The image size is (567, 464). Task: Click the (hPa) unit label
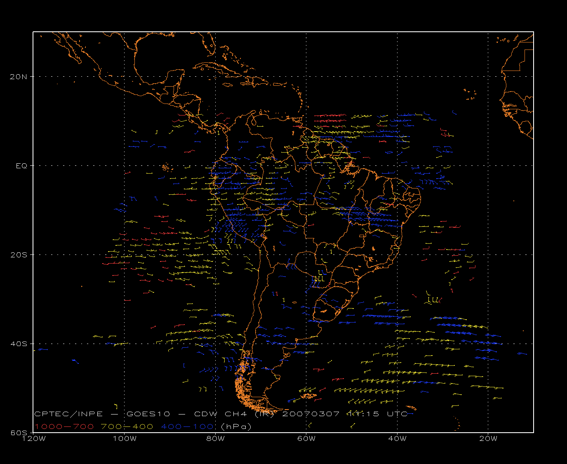[x=236, y=426]
